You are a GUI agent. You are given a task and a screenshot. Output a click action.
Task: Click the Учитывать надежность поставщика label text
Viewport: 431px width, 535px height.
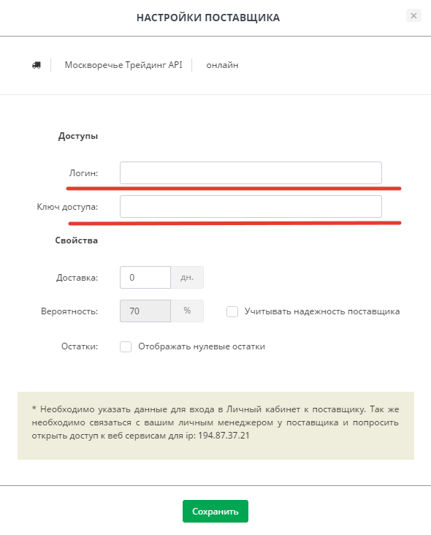322,311
